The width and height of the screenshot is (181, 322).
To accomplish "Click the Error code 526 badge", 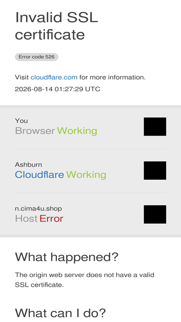I will pos(37,57).
